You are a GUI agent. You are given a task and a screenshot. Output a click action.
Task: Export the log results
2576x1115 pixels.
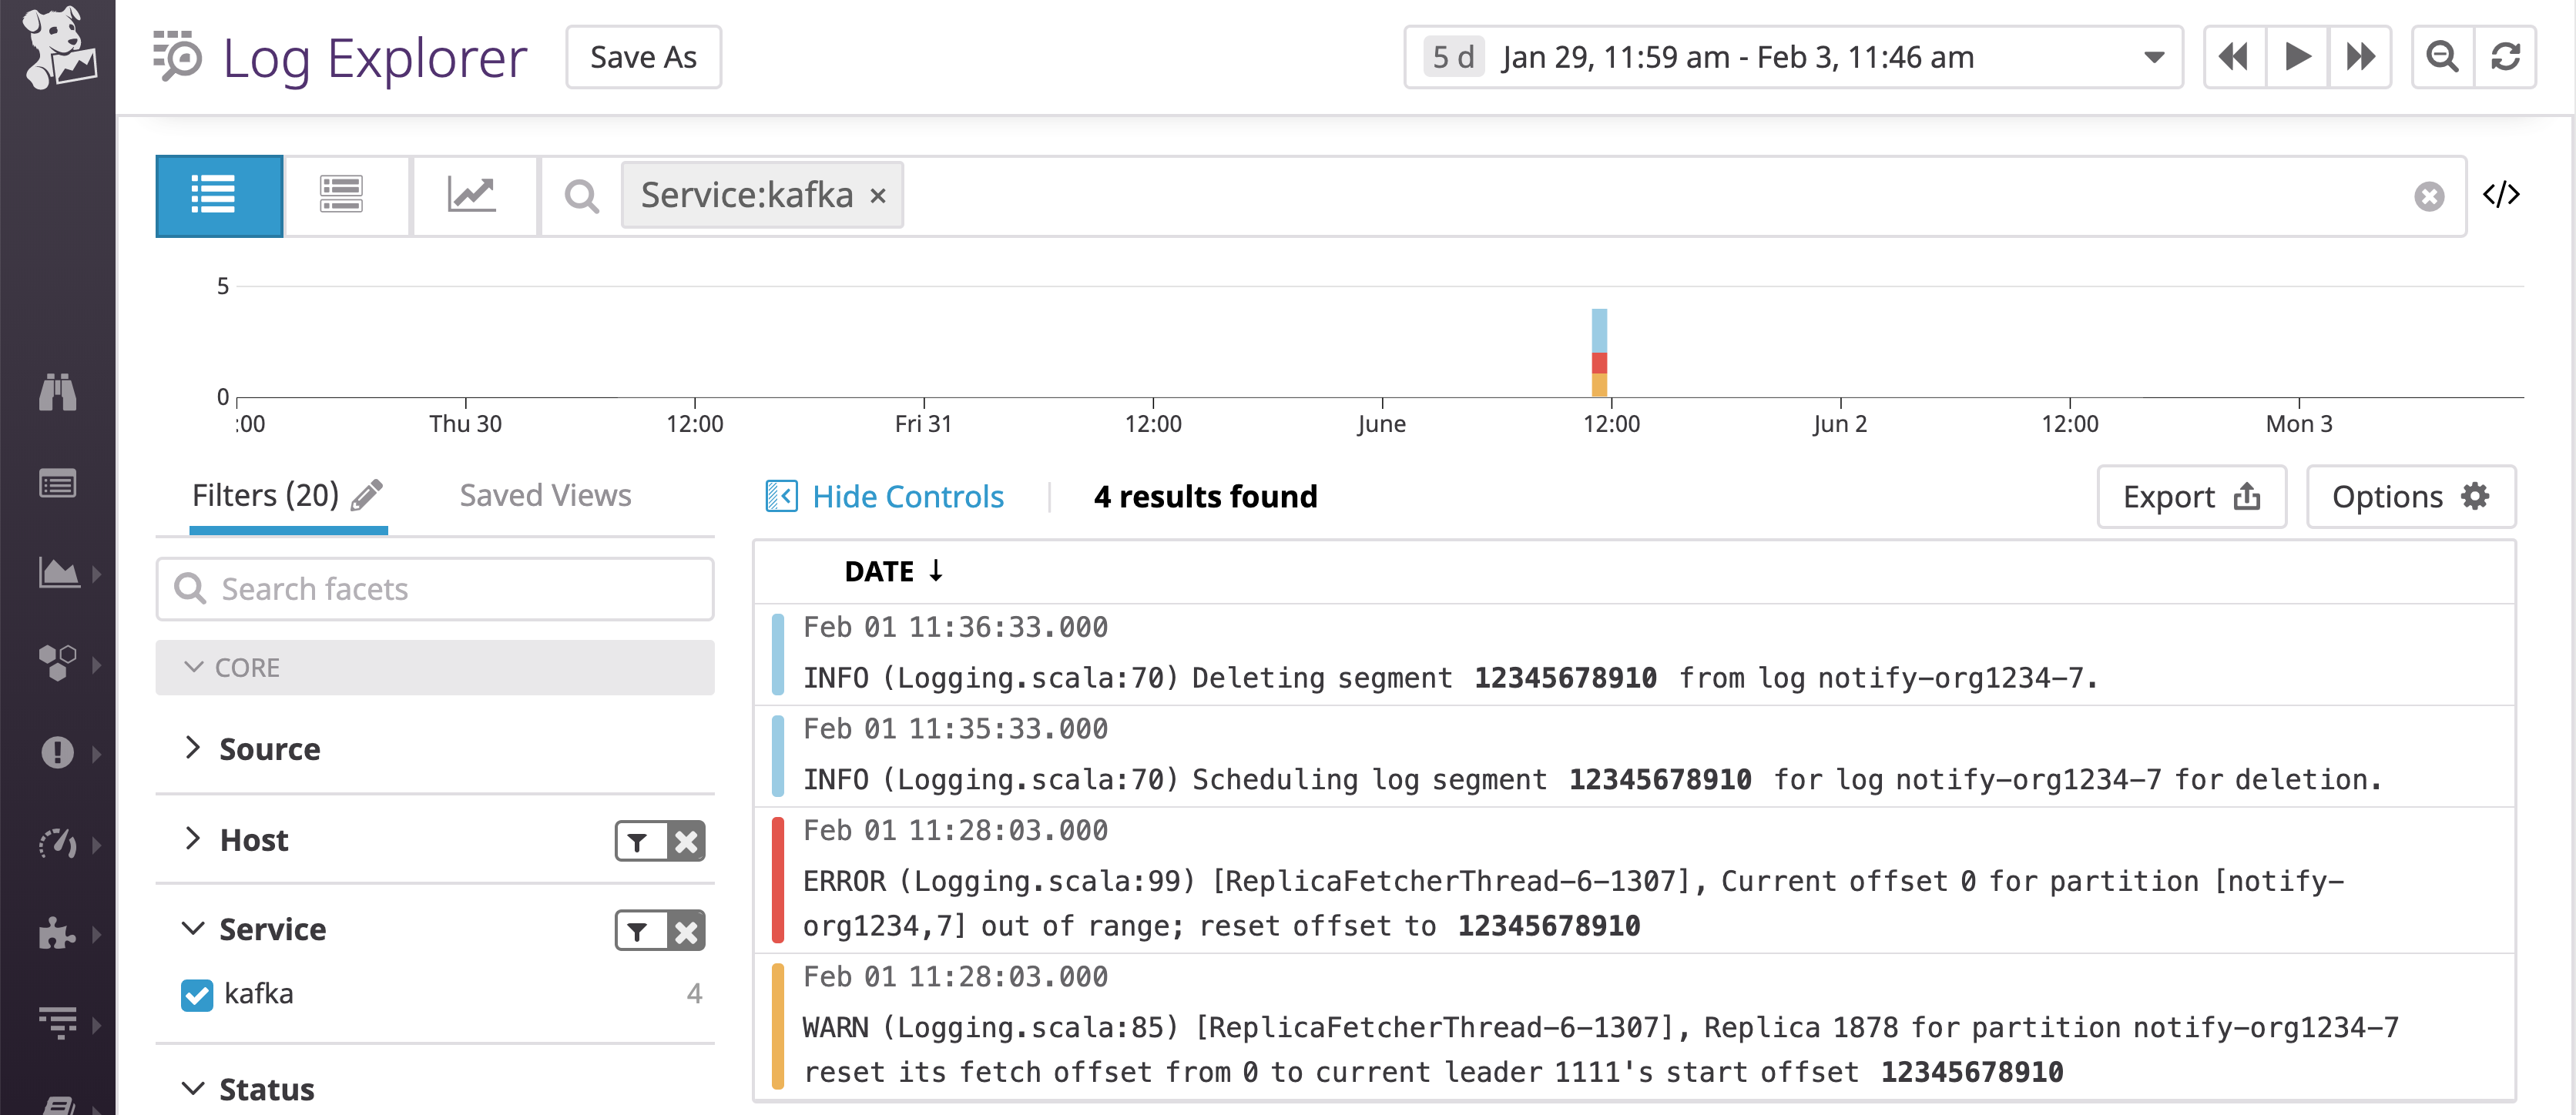[2191, 496]
